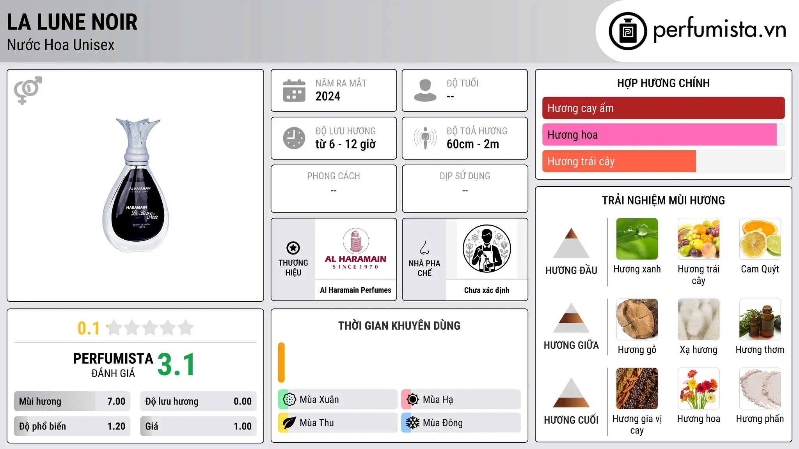Click the five-star rating row
The image size is (799, 449).
click(150, 328)
